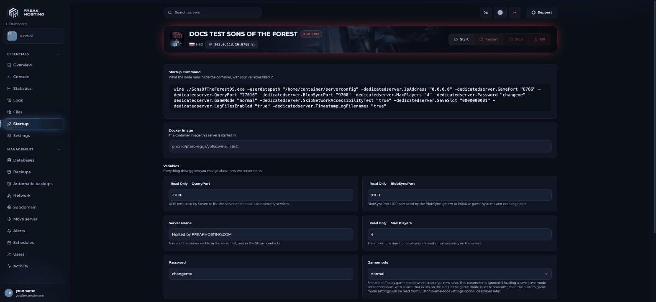
Task: Click the Docker image field
Action: tap(360, 147)
